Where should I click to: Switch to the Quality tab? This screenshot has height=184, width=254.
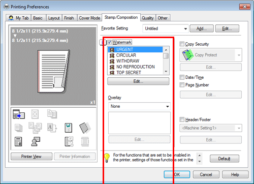pyautogui.click(x=148, y=18)
